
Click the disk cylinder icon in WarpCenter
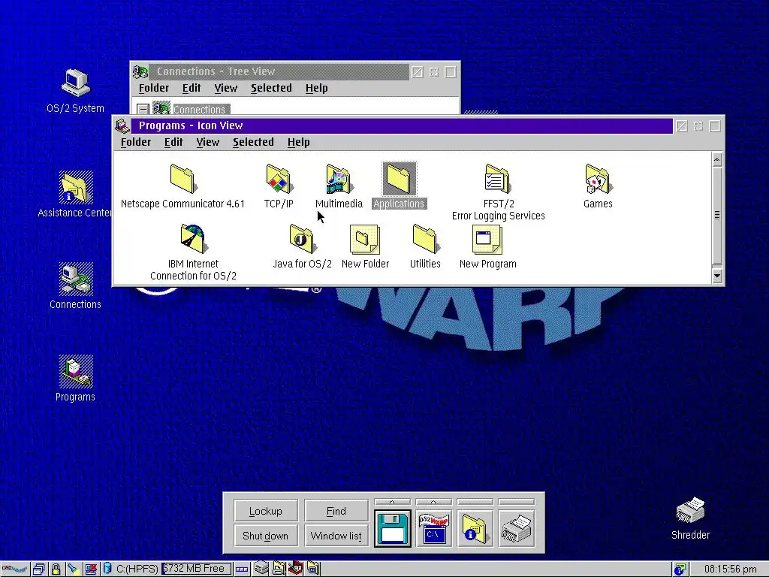pos(107,569)
